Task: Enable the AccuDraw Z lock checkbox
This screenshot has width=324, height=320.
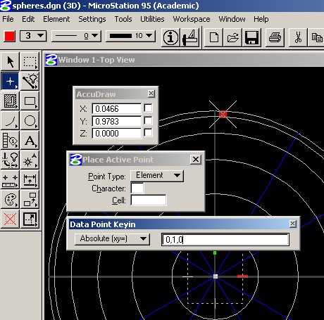Action: coord(148,133)
